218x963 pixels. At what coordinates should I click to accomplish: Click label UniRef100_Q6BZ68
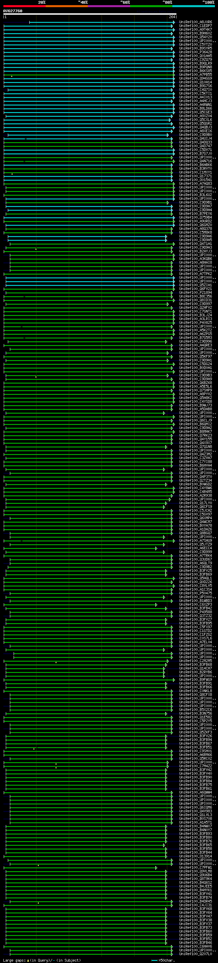tap(196, 383)
